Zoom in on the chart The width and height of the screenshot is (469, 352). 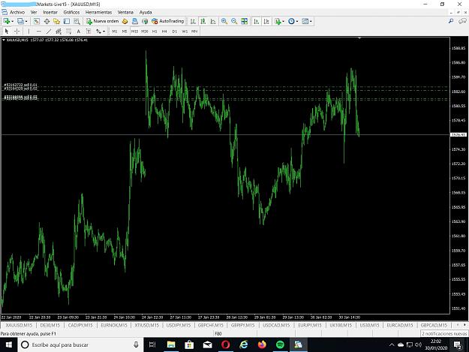click(224, 21)
